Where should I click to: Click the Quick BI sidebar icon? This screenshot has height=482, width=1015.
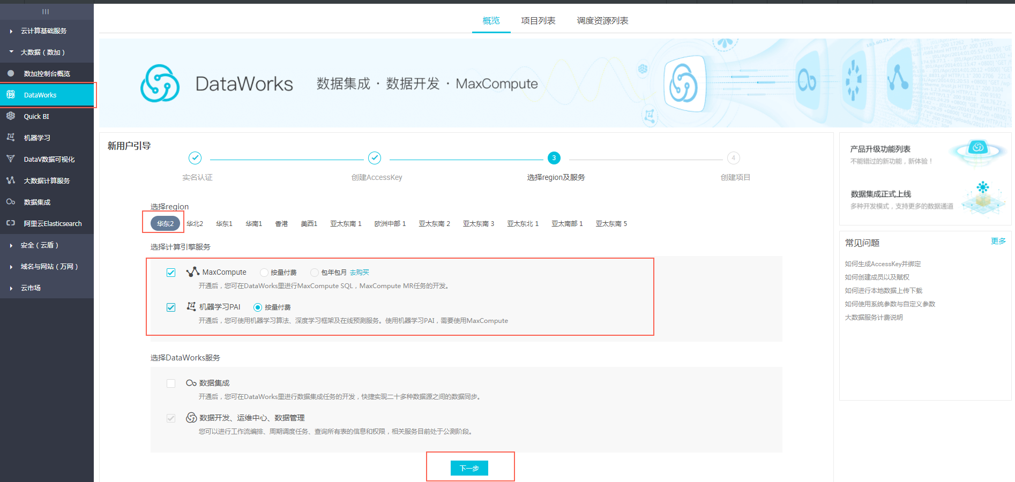[x=11, y=116]
